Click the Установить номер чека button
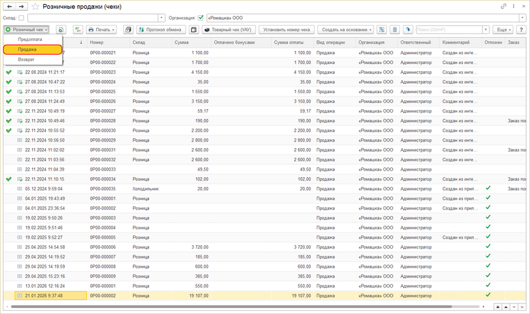Viewport: 530px width, 314px height. pos(286,30)
